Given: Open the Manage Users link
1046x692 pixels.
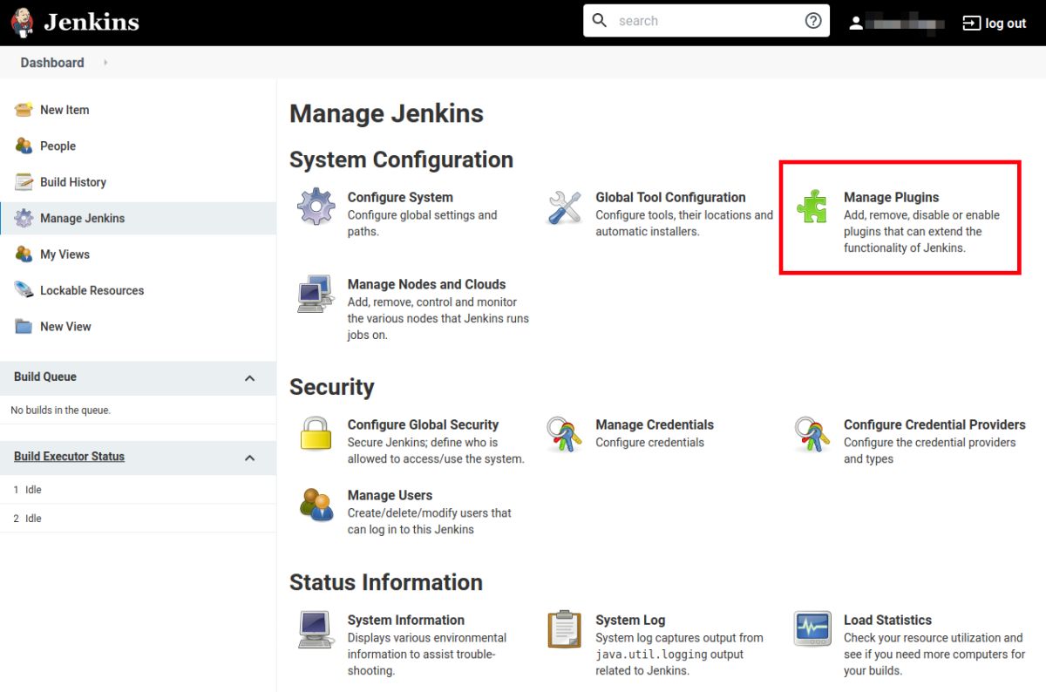Looking at the screenshot, I should pyautogui.click(x=390, y=495).
